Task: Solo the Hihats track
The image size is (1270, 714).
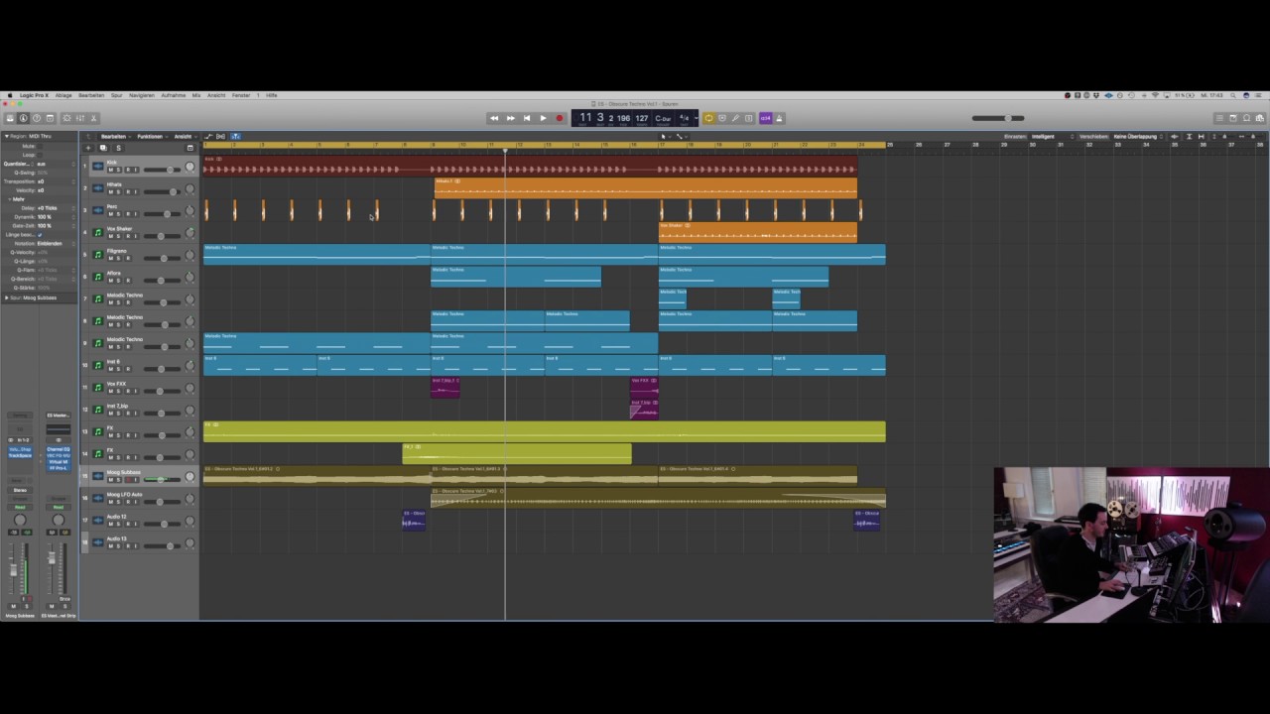Action: click(x=118, y=191)
